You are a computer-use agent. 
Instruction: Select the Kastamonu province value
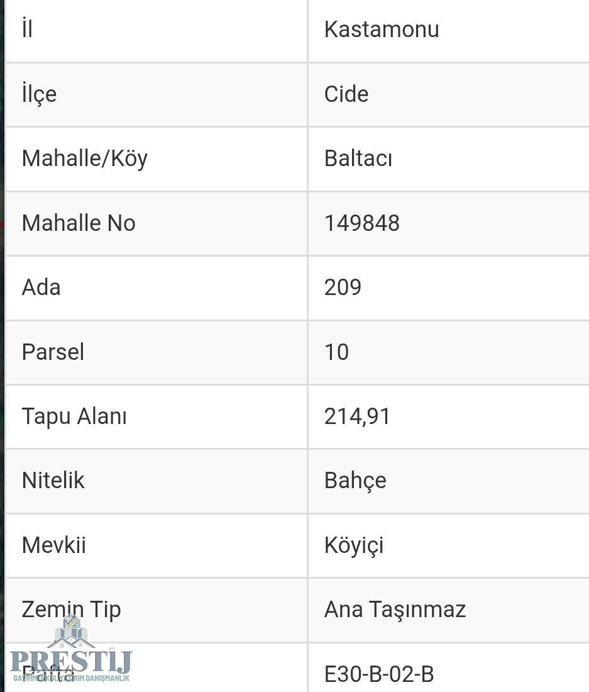382,30
